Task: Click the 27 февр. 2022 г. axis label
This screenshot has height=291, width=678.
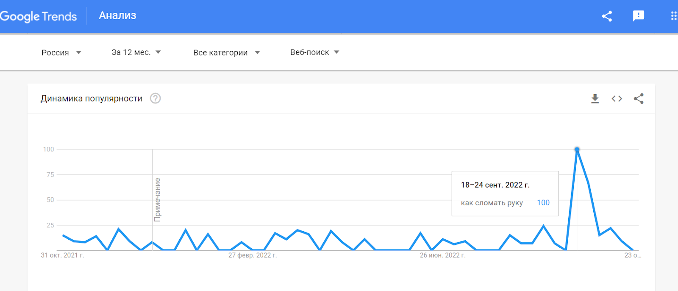Action: [x=253, y=255]
